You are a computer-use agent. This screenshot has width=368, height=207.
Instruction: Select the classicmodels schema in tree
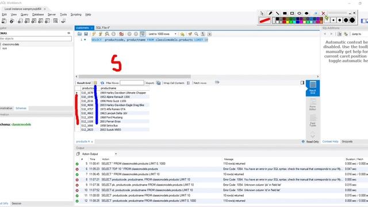[x=10, y=44]
